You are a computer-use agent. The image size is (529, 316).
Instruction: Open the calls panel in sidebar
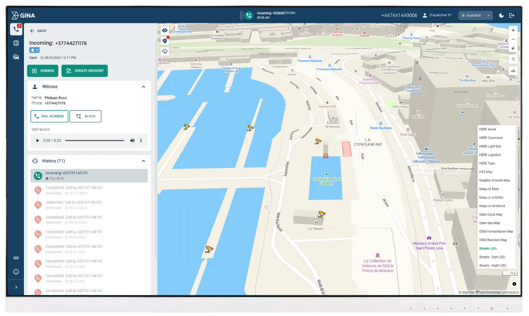[16, 29]
